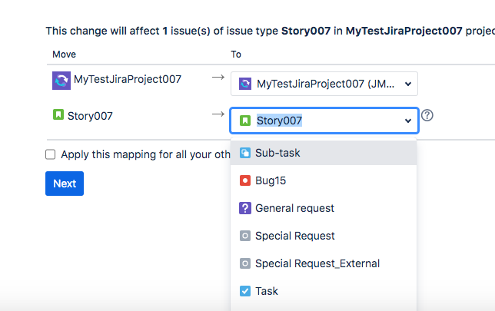The width and height of the screenshot is (495, 311).
Task: Click the help question mark icon
Action: pyautogui.click(x=428, y=115)
